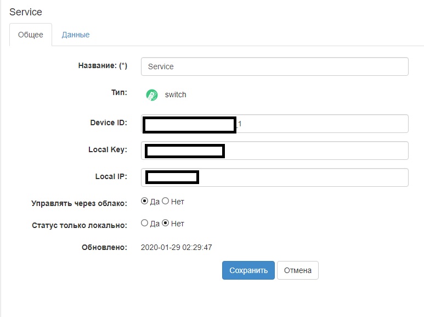Switch to the Общее tab
This screenshot has width=424, height=317.
tap(31, 35)
